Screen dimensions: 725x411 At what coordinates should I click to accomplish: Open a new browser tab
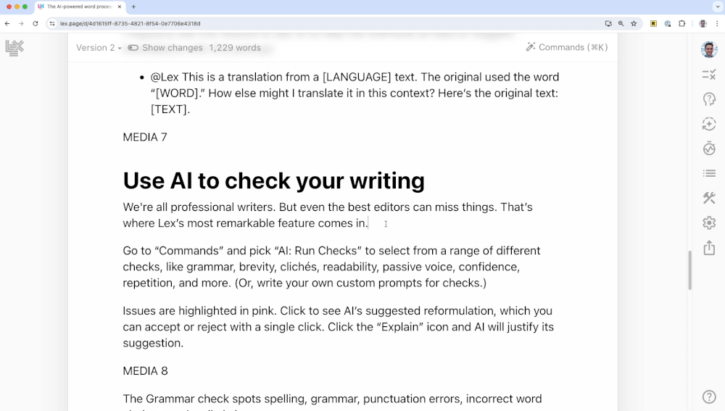click(x=133, y=7)
